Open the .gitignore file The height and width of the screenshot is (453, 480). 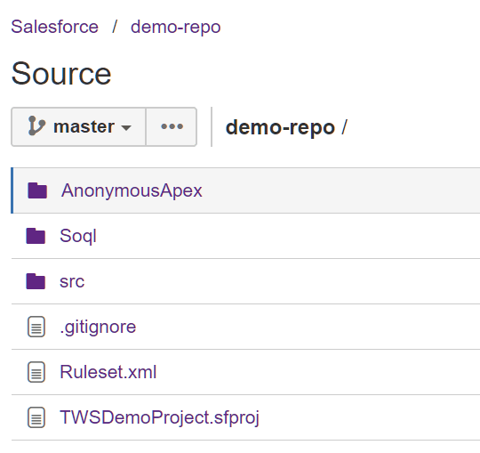pyautogui.click(x=98, y=327)
